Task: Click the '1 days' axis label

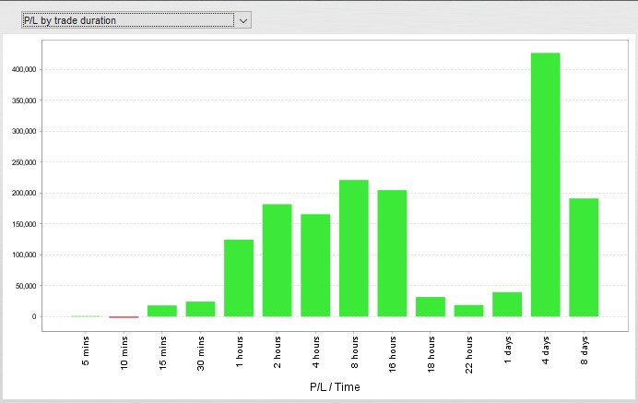Action: click(x=507, y=350)
